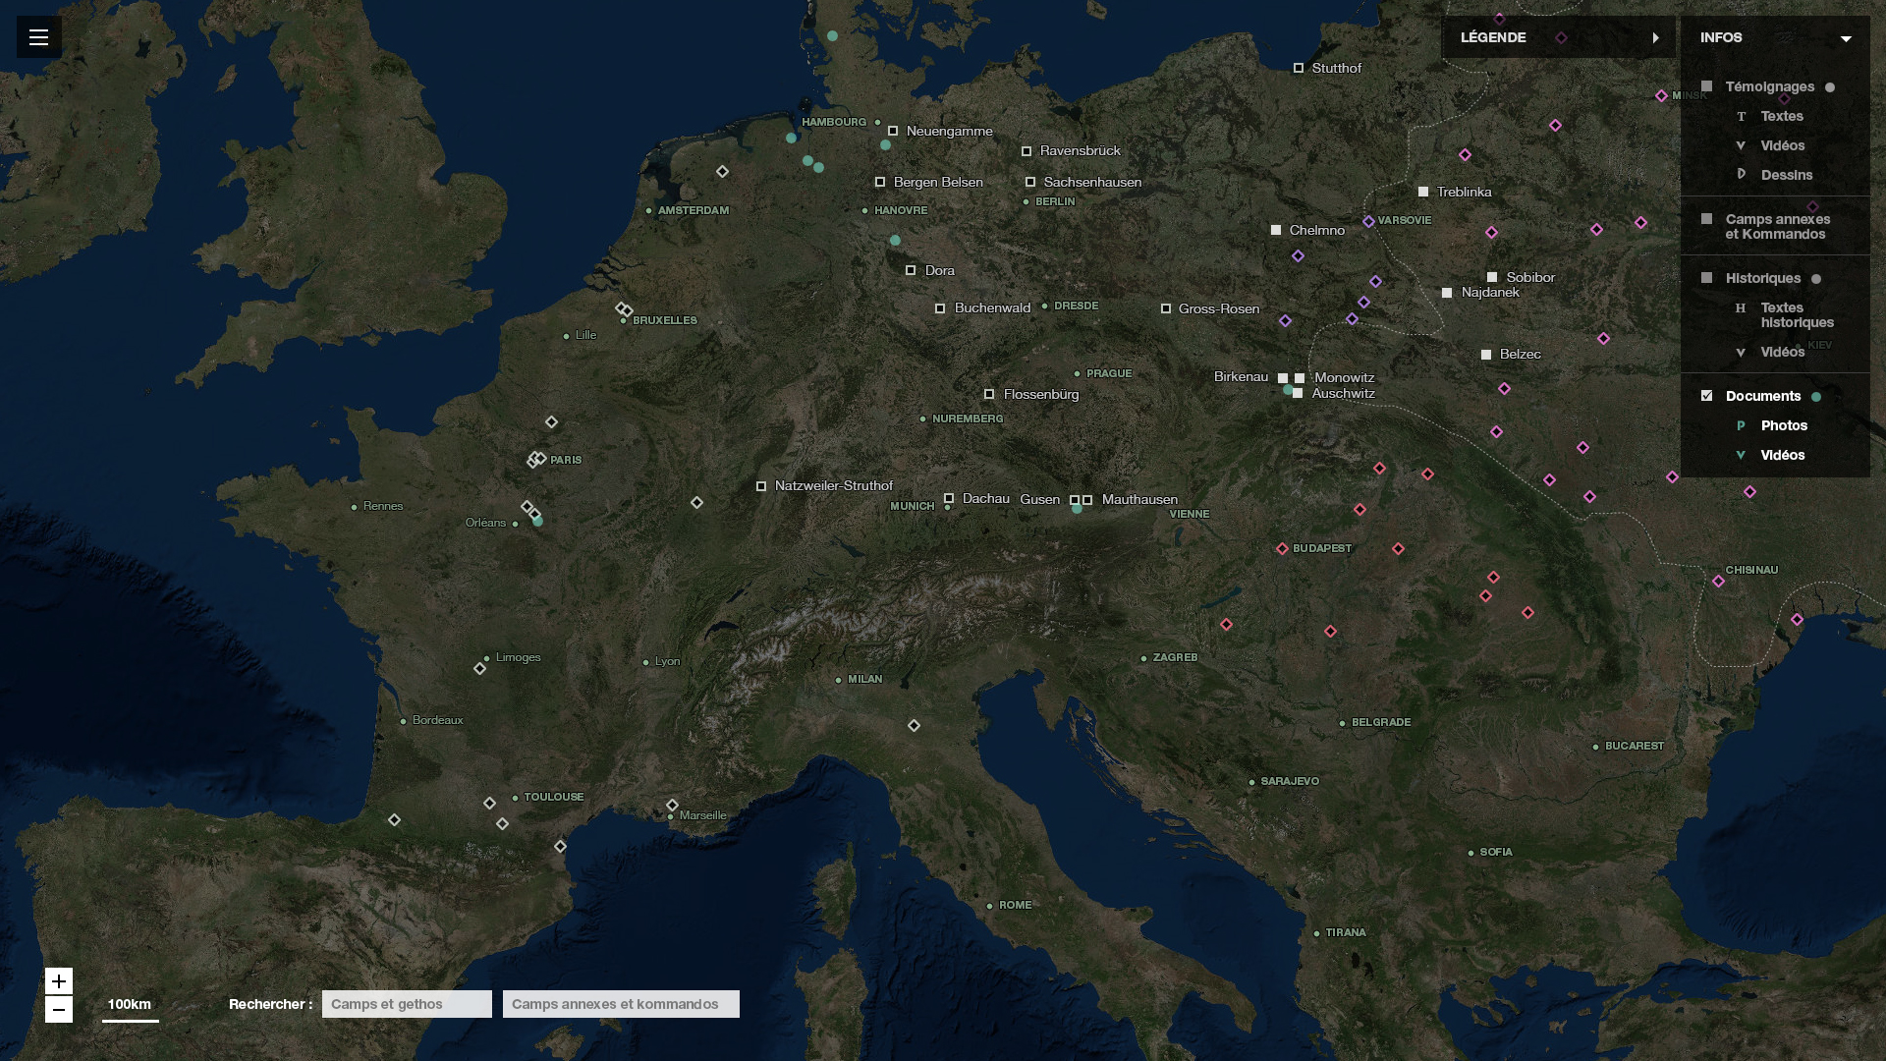Collapse the Infos panel arrow

pyautogui.click(x=1846, y=38)
